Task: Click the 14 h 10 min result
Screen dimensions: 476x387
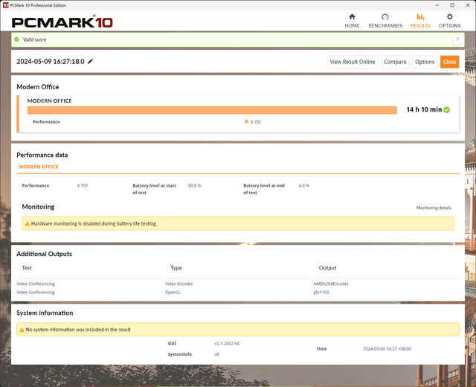Action: [x=424, y=109]
